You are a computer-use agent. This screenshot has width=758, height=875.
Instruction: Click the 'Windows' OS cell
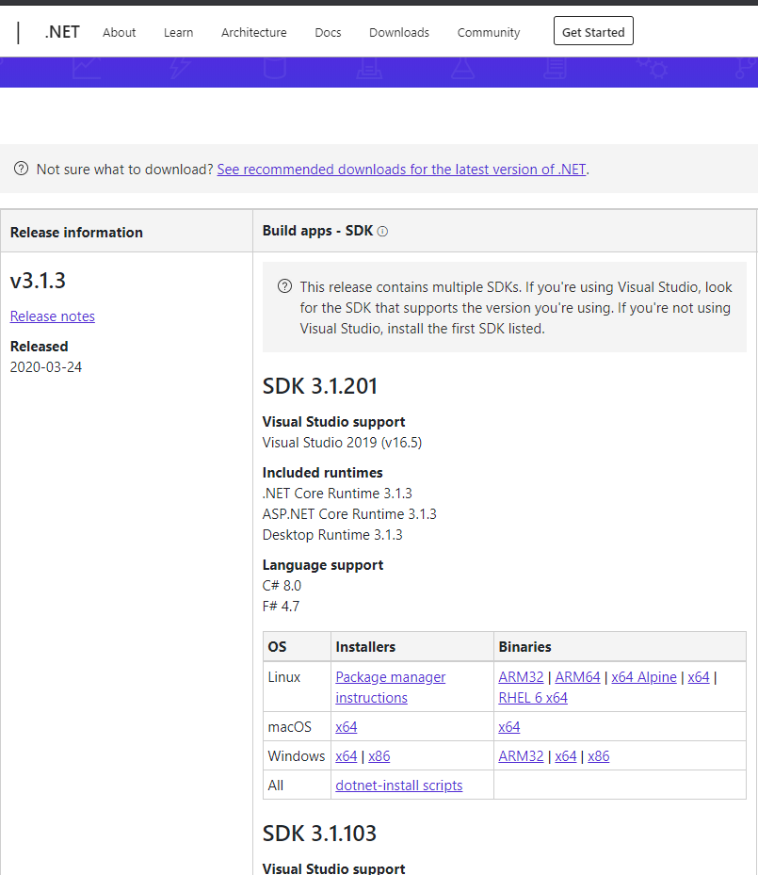tap(297, 755)
